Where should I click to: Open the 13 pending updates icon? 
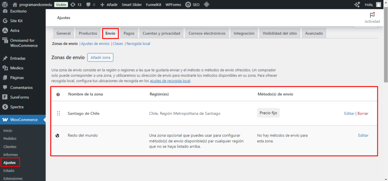76,5
